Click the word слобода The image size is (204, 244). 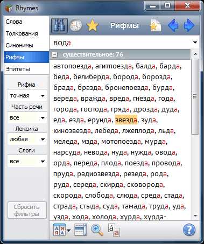[x=99, y=196]
